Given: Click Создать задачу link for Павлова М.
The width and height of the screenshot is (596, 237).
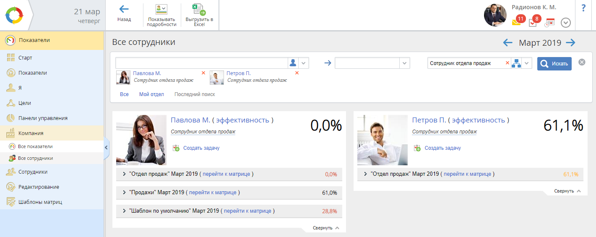Looking at the screenshot, I should click(201, 148).
